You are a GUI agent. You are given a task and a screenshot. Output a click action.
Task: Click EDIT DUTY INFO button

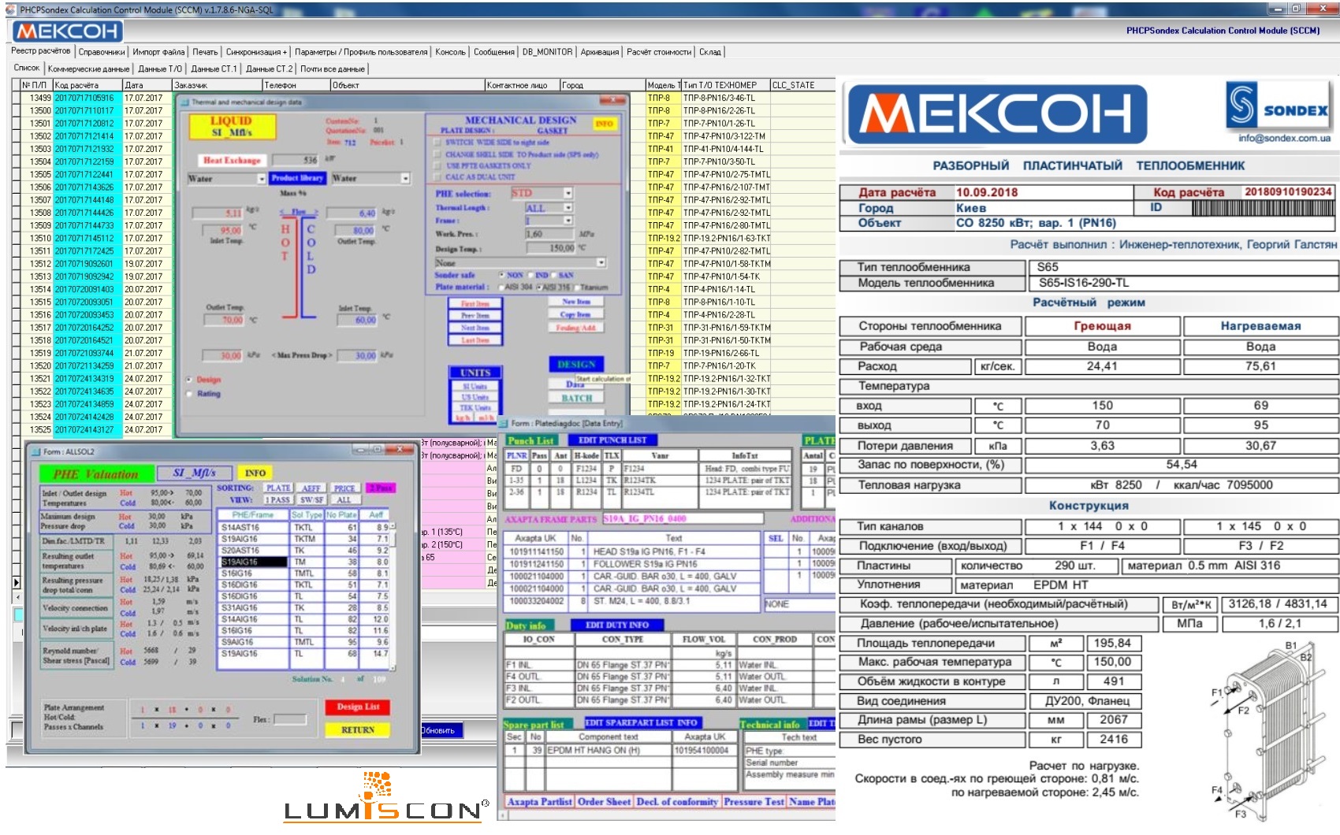click(x=617, y=625)
